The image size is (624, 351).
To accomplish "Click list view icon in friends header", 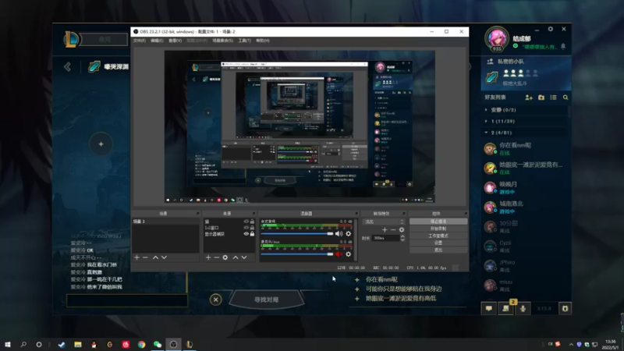I will (x=554, y=97).
